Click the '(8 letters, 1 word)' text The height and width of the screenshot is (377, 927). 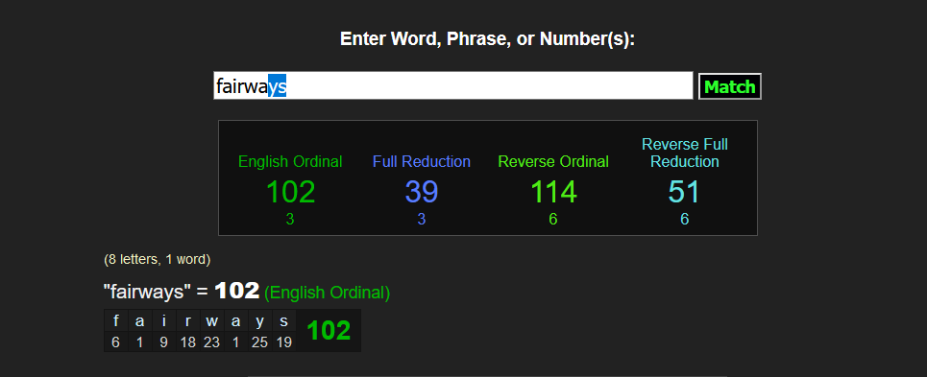point(158,259)
